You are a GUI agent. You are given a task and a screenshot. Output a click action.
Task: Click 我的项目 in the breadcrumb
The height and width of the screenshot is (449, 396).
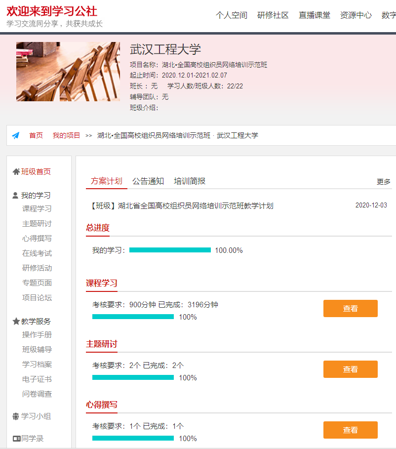66,135
